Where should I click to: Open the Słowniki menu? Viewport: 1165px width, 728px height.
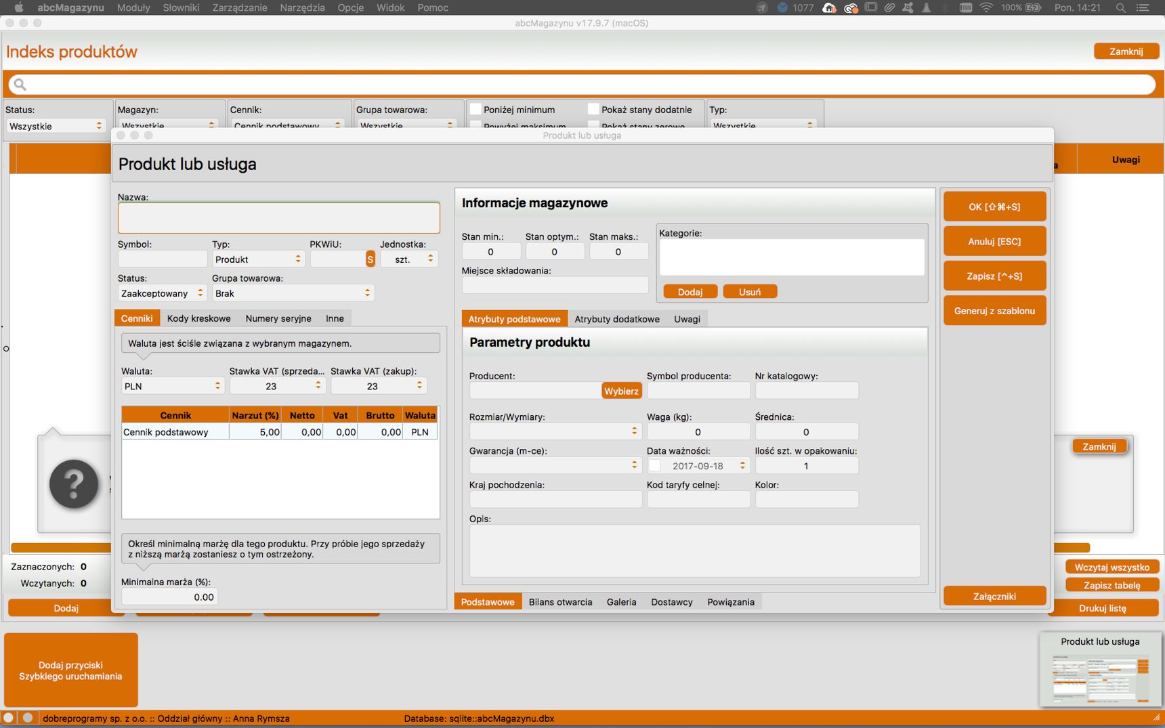[181, 7]
